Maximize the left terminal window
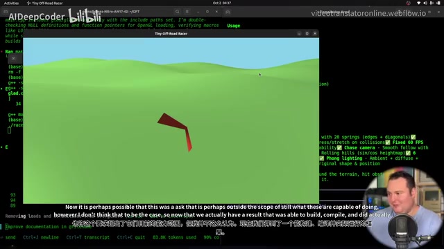The width and height of the screenshot is (444, 249). click(x=207, y=12)
